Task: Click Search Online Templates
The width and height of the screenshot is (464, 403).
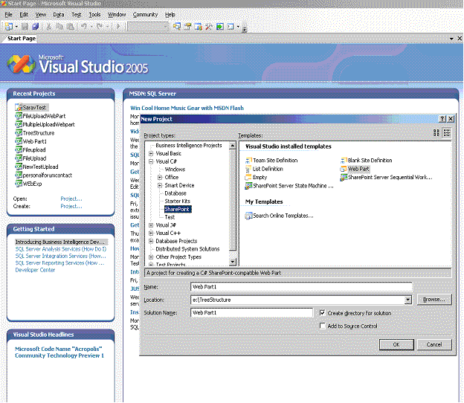Action: pyautogui.click(x=279, y=216)
